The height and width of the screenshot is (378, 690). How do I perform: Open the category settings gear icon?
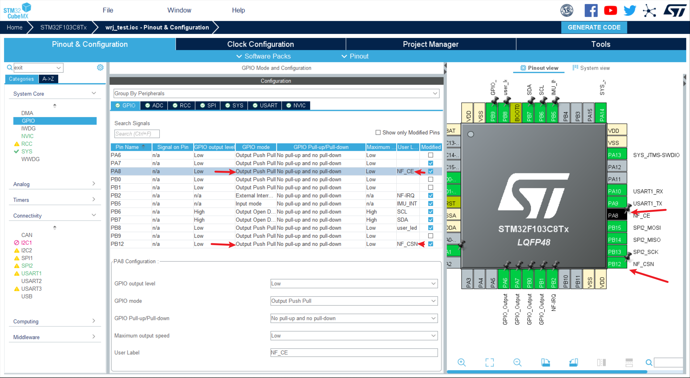tap(100, 68)
